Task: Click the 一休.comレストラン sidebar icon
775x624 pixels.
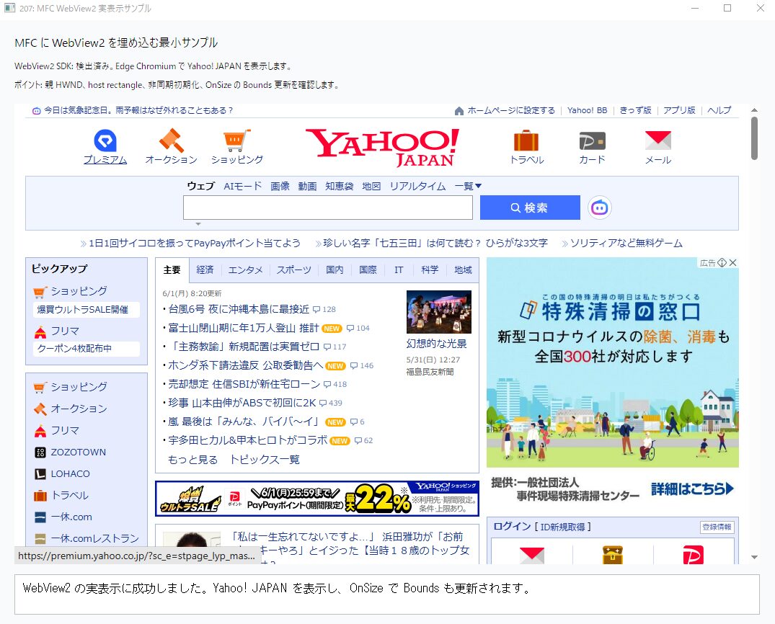Action: 40,538
